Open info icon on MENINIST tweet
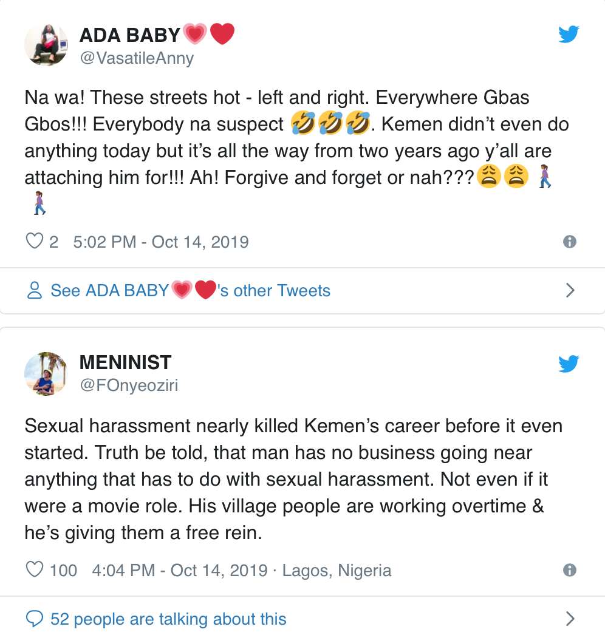The height and width of the screenshot is (635, 605). pos(569,570)
